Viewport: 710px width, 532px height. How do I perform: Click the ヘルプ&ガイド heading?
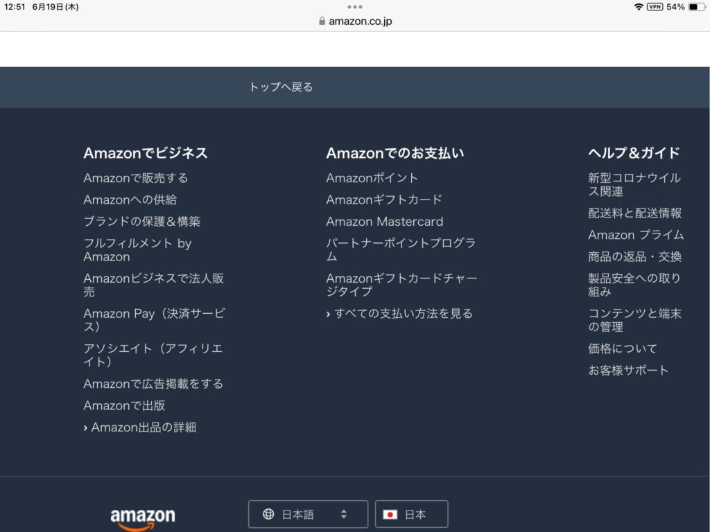click(634, 153)
